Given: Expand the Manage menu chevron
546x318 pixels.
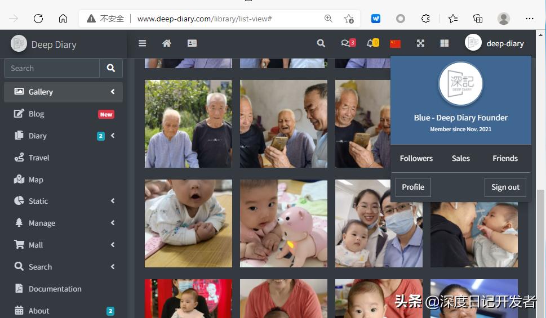Looking at the screenshot, I should 113,223.
